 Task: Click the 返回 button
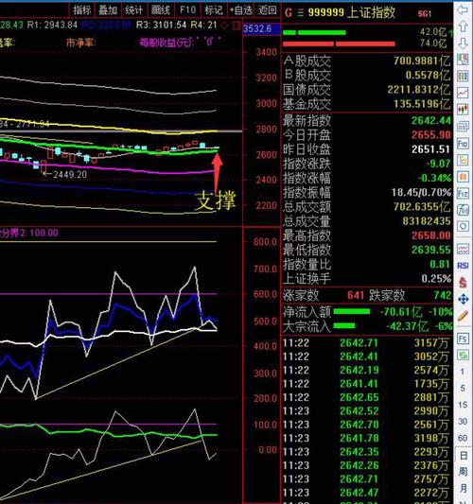tap(267, 10)
